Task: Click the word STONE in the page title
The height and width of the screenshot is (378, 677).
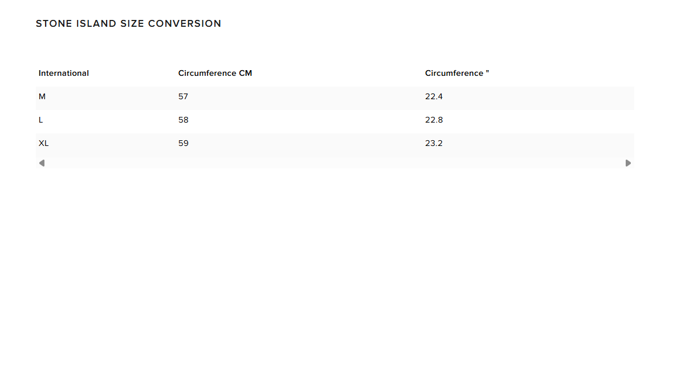Action: (x=54, y=23)
